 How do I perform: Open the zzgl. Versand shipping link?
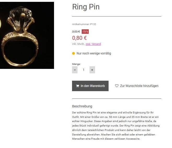point(93,44)
